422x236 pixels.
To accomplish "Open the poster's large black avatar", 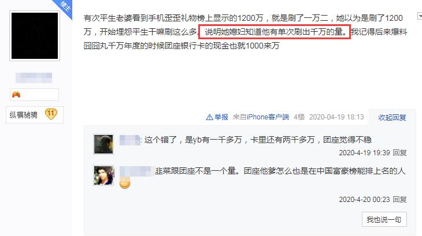I will pyautogui.click(x=35, y=36).
